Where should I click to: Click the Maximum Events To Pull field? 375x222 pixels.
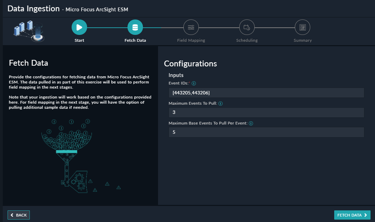coord(266,113)
